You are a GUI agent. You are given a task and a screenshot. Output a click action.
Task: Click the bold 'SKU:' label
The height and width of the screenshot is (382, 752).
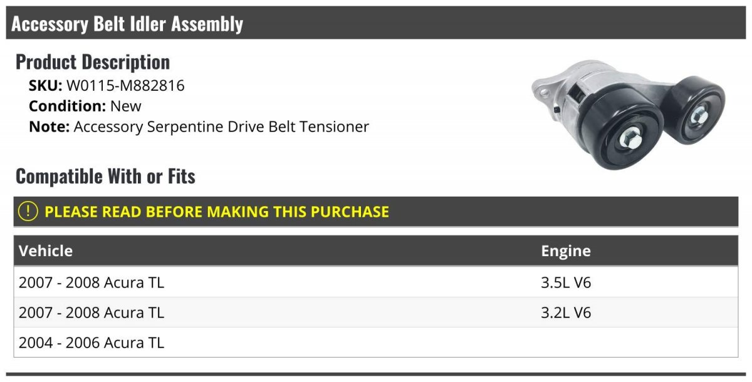pyautogui.click(x=46, y=86)
